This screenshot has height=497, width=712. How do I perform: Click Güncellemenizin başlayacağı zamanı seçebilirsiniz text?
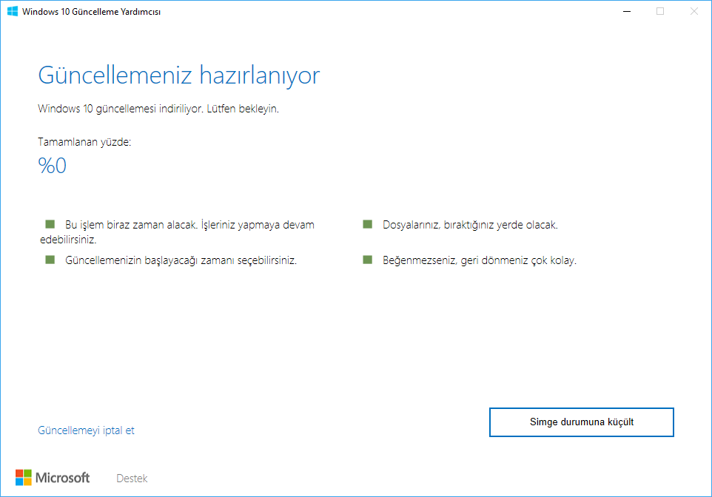tap(181, 260)
